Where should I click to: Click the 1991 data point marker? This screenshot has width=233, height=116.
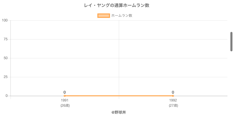pos(65,96)
